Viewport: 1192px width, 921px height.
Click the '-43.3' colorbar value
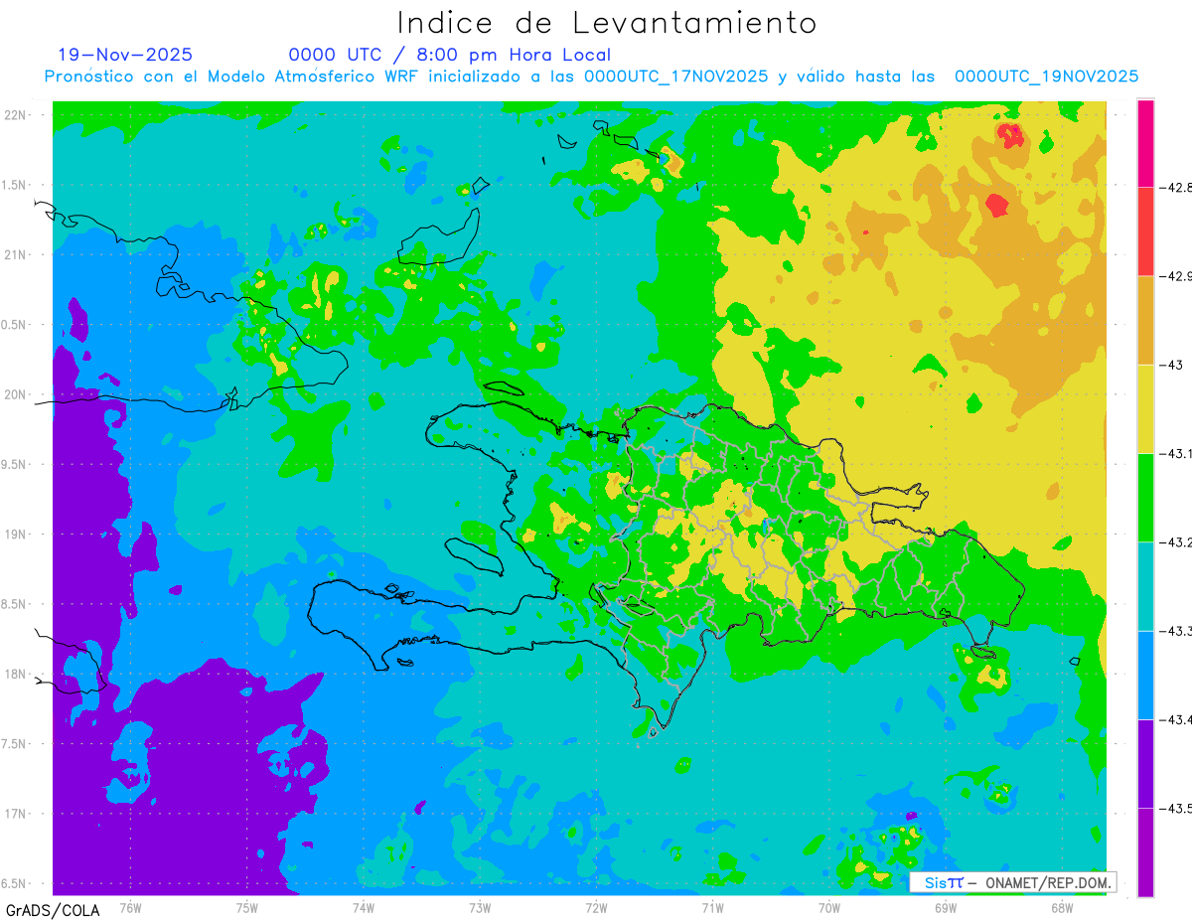point(1174,631)
